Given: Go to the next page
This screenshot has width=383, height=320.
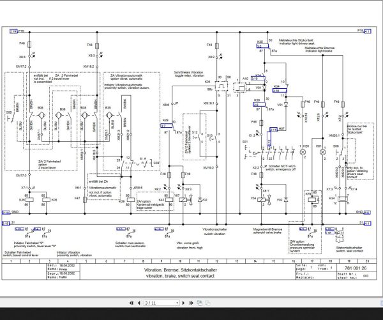Looking at the screenshot, I should [x=184, y=303].
